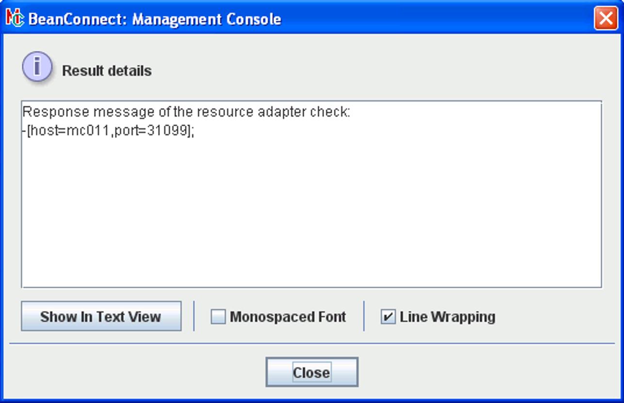The width and height of the screenshot is (624, 403).
Task: Click the 'Response message of the resource adapter check' line
Action: 186,112
